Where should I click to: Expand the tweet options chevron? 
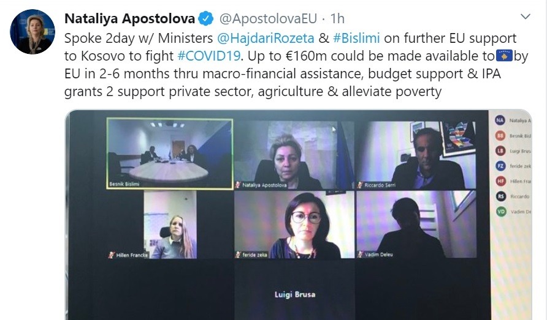(526, 16)
